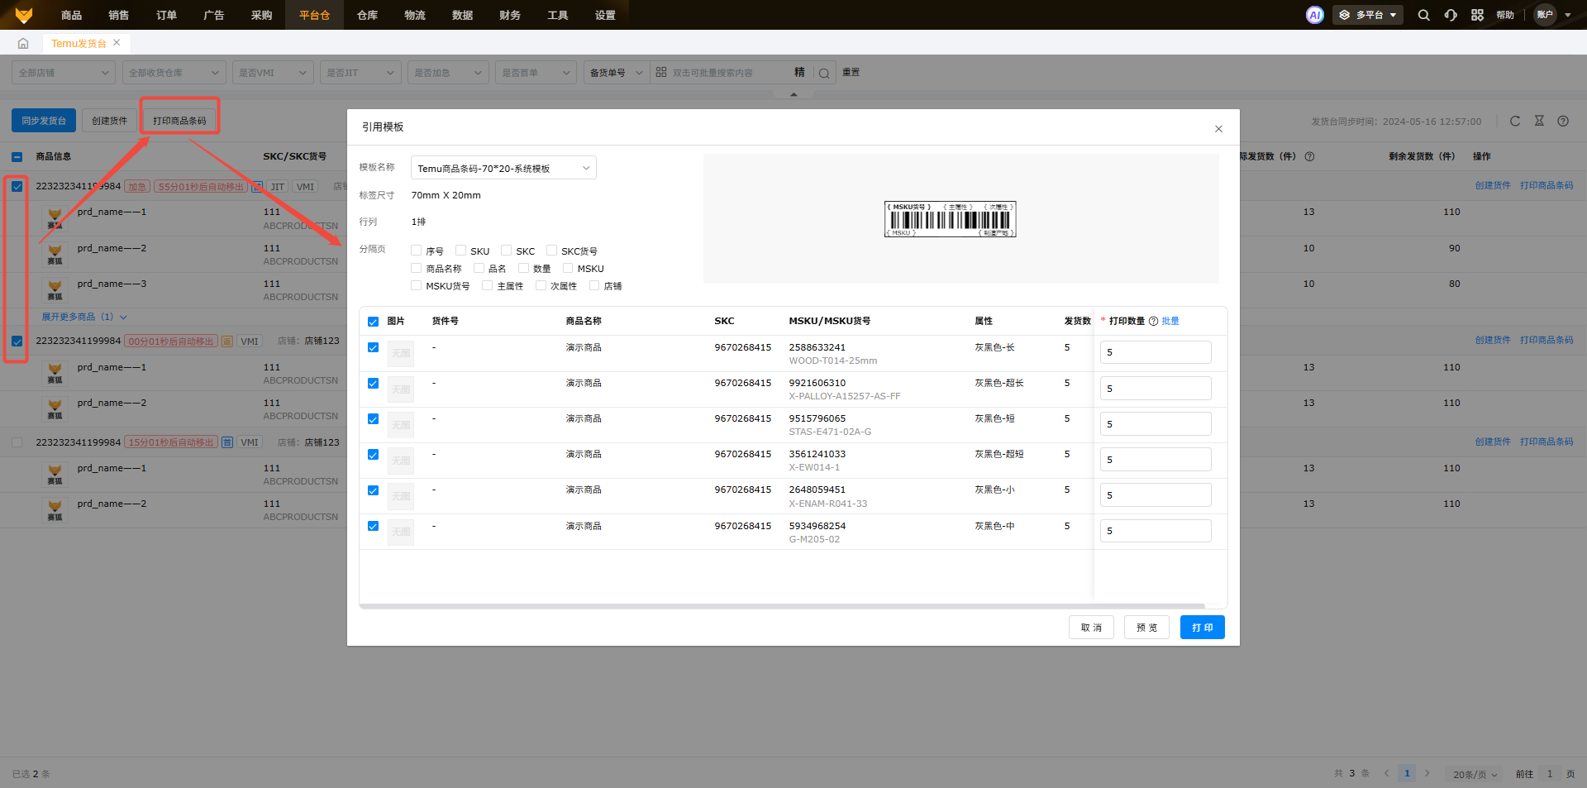
Task: Uncheck the select-all checkbox in dialog table header
Action: point(373,322)
